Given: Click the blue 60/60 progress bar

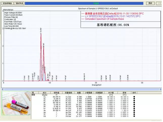Looking at the screenshot, I should (x=84, y=3).
